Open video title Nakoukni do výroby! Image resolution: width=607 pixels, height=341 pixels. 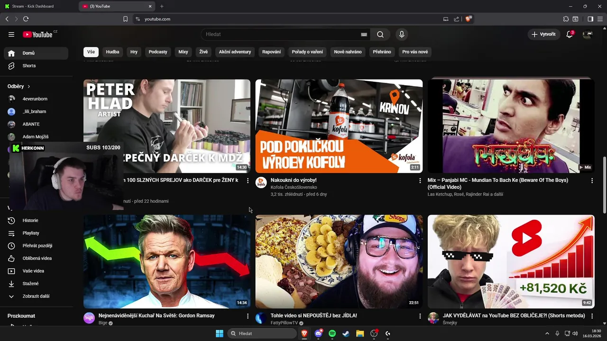click(294, 180)
